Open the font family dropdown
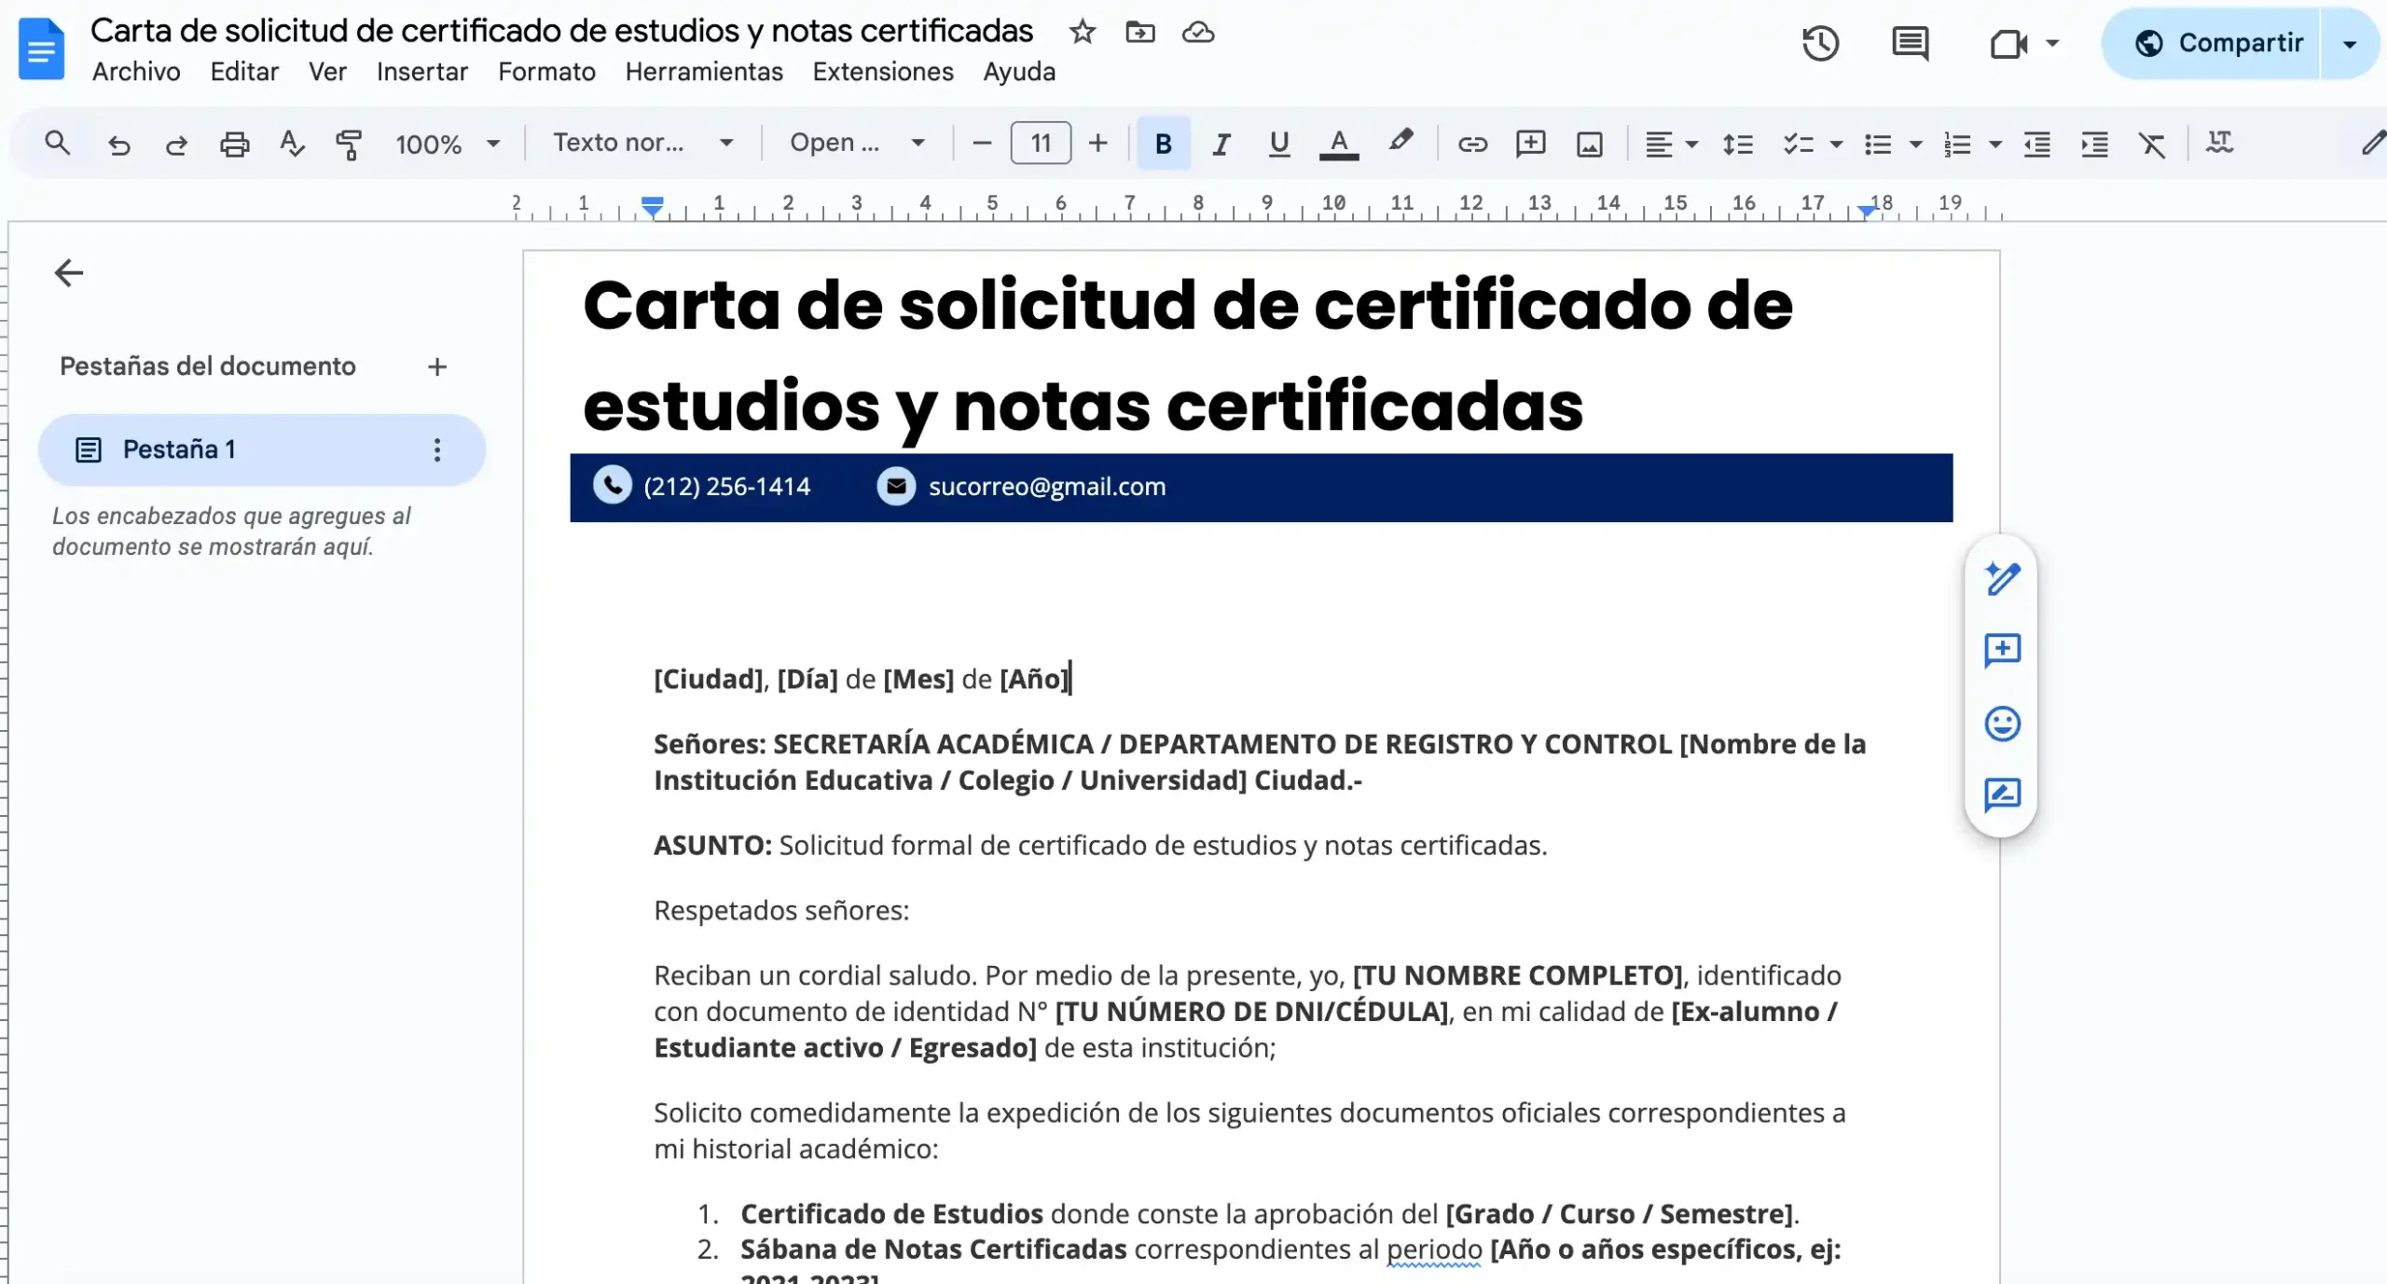The image size is (2387, 1284). tap(858, 143)
